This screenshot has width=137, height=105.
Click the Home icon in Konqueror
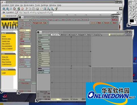coord(14,9)
